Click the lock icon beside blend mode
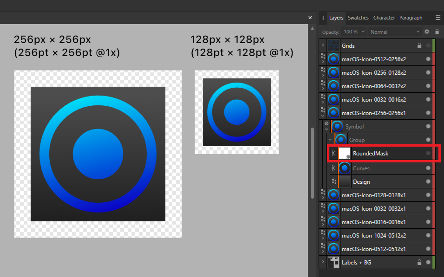Image resolution: width=444 pixels, height=277 pixels. coord(437,32)
